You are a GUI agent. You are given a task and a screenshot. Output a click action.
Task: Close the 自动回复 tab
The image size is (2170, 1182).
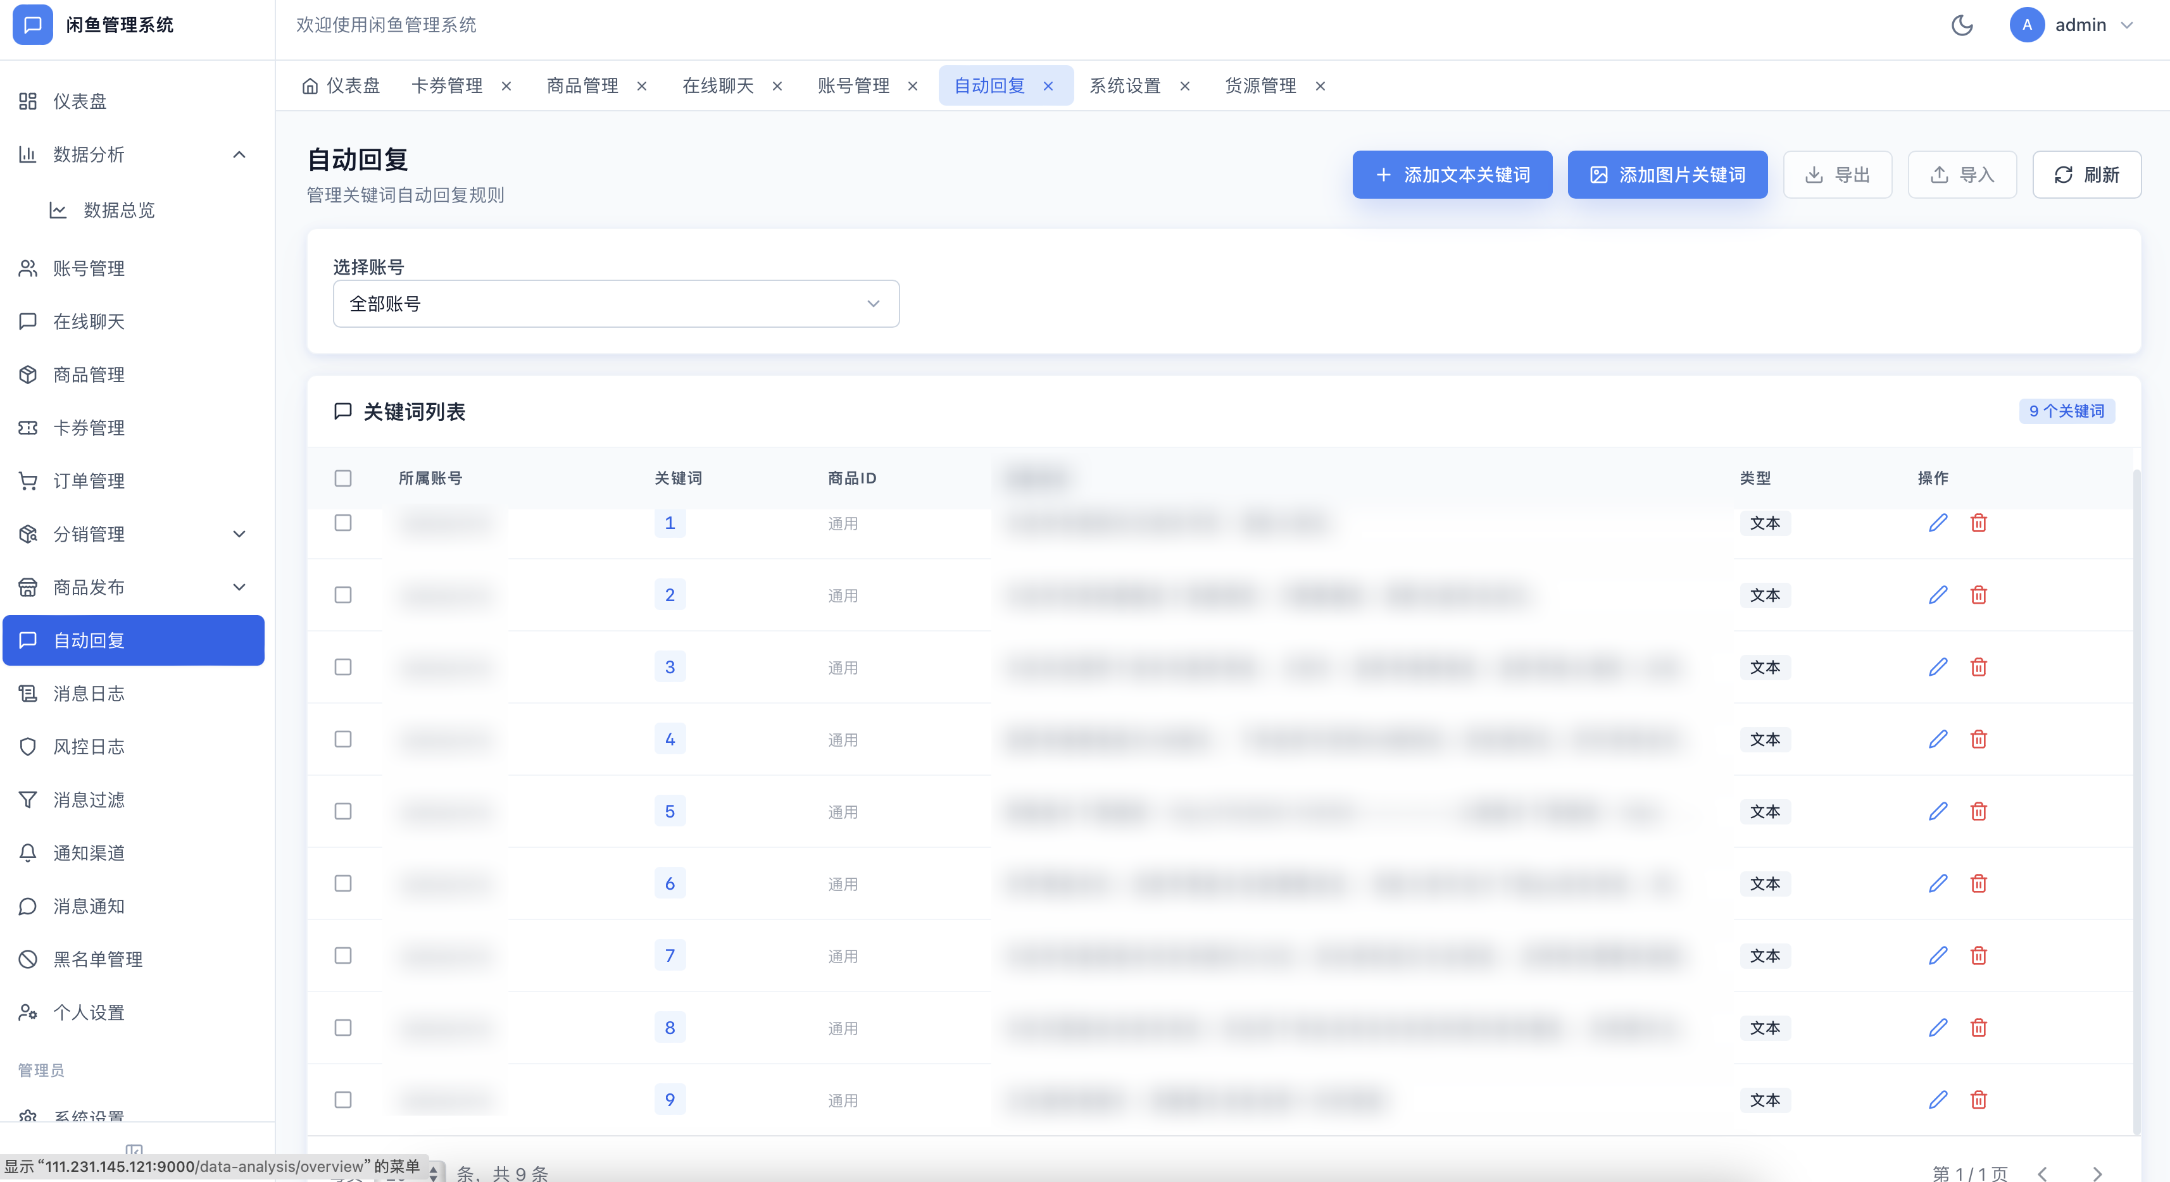1048,86
